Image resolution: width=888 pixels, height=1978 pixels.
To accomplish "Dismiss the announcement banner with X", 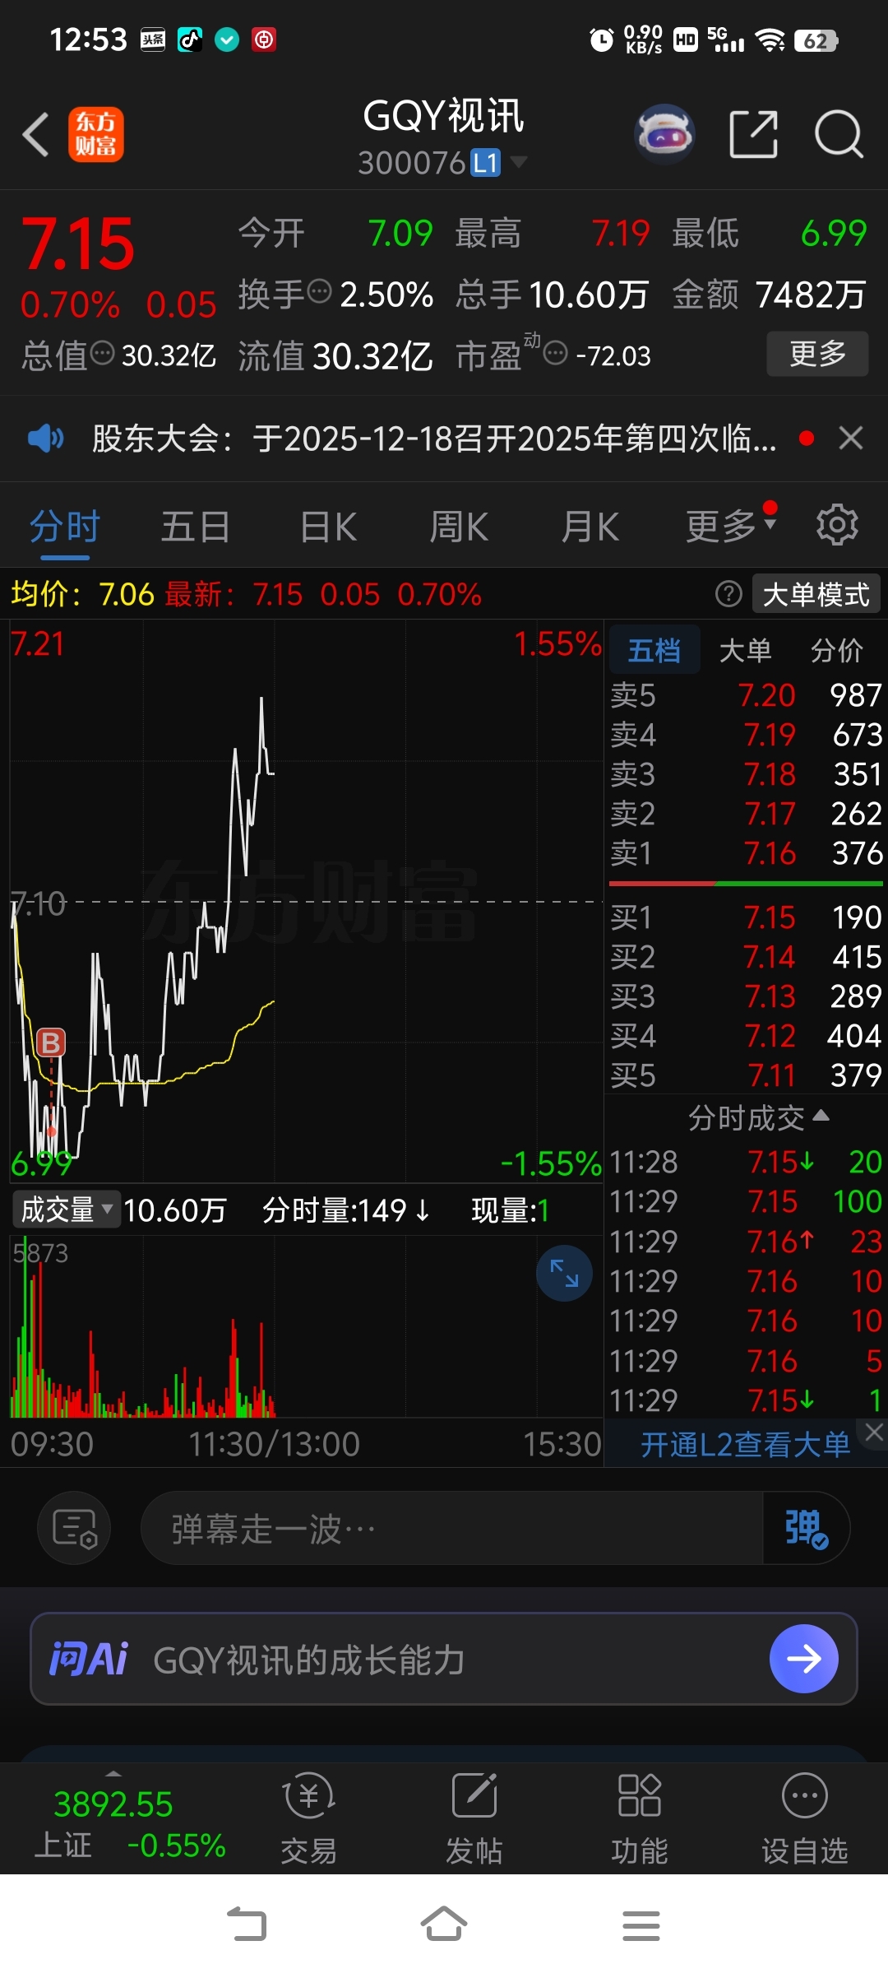I will coord(851,438).
